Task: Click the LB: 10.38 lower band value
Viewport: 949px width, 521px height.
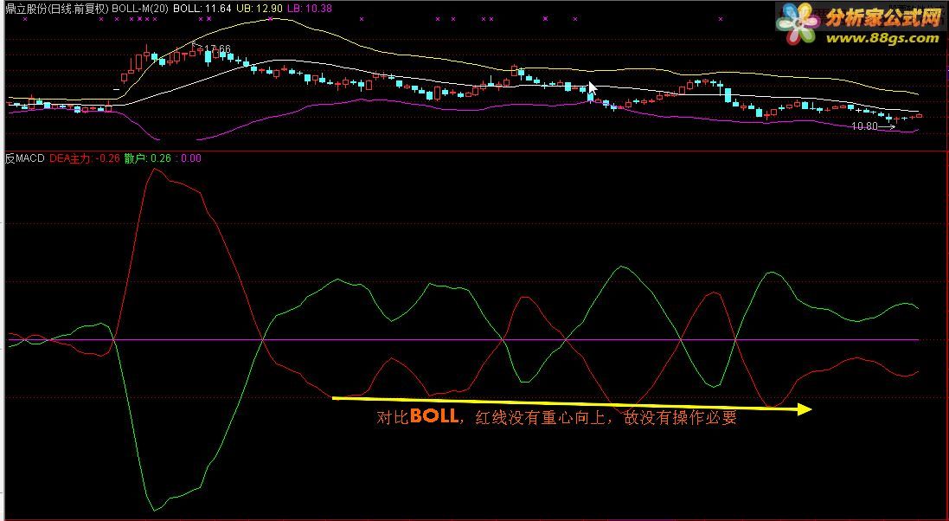Action: point(310,9)
